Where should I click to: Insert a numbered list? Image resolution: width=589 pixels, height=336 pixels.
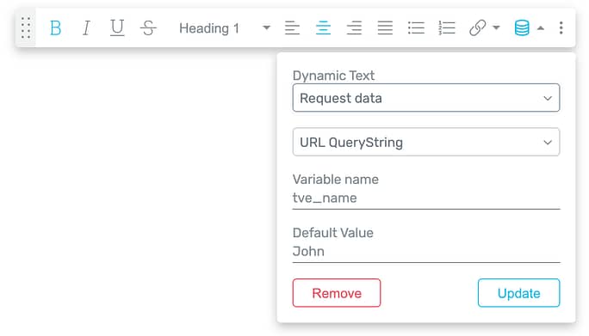click(447, 27)
